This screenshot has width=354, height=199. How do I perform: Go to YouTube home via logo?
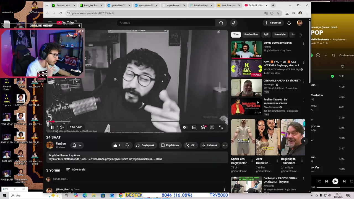tap(65, 23)
